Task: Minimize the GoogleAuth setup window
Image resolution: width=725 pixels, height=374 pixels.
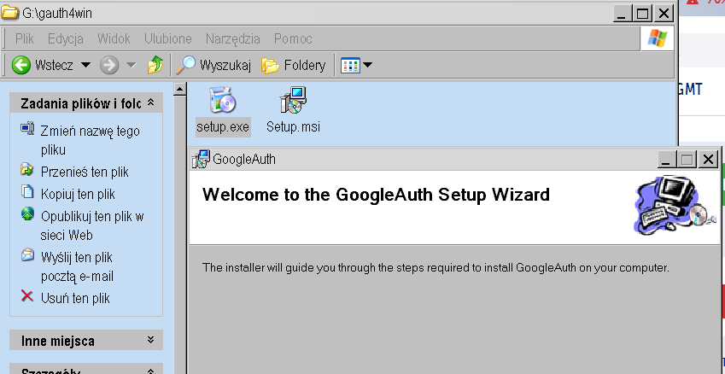Action: [x=665, y=160]
